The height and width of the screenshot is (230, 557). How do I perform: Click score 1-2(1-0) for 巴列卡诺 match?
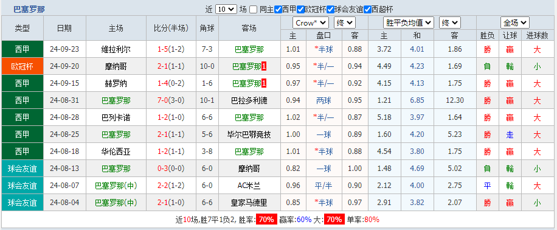[171, 117]
